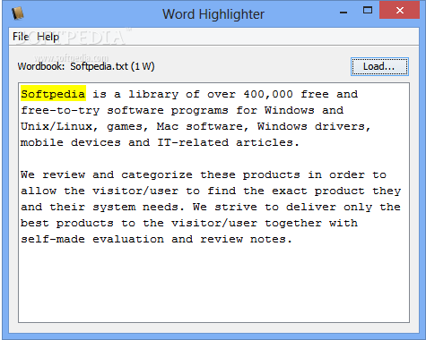This screenshot has height=340, width=426.
Task: Click the word 'evaluation' in the text
Action: coord(128,239)
